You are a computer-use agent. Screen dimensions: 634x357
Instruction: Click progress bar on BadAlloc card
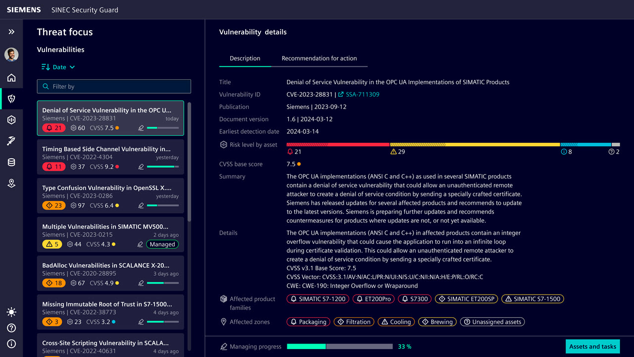point(163,283)
